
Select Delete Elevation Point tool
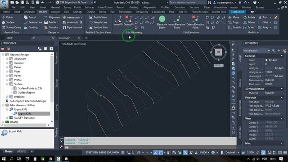click(195, 22)
